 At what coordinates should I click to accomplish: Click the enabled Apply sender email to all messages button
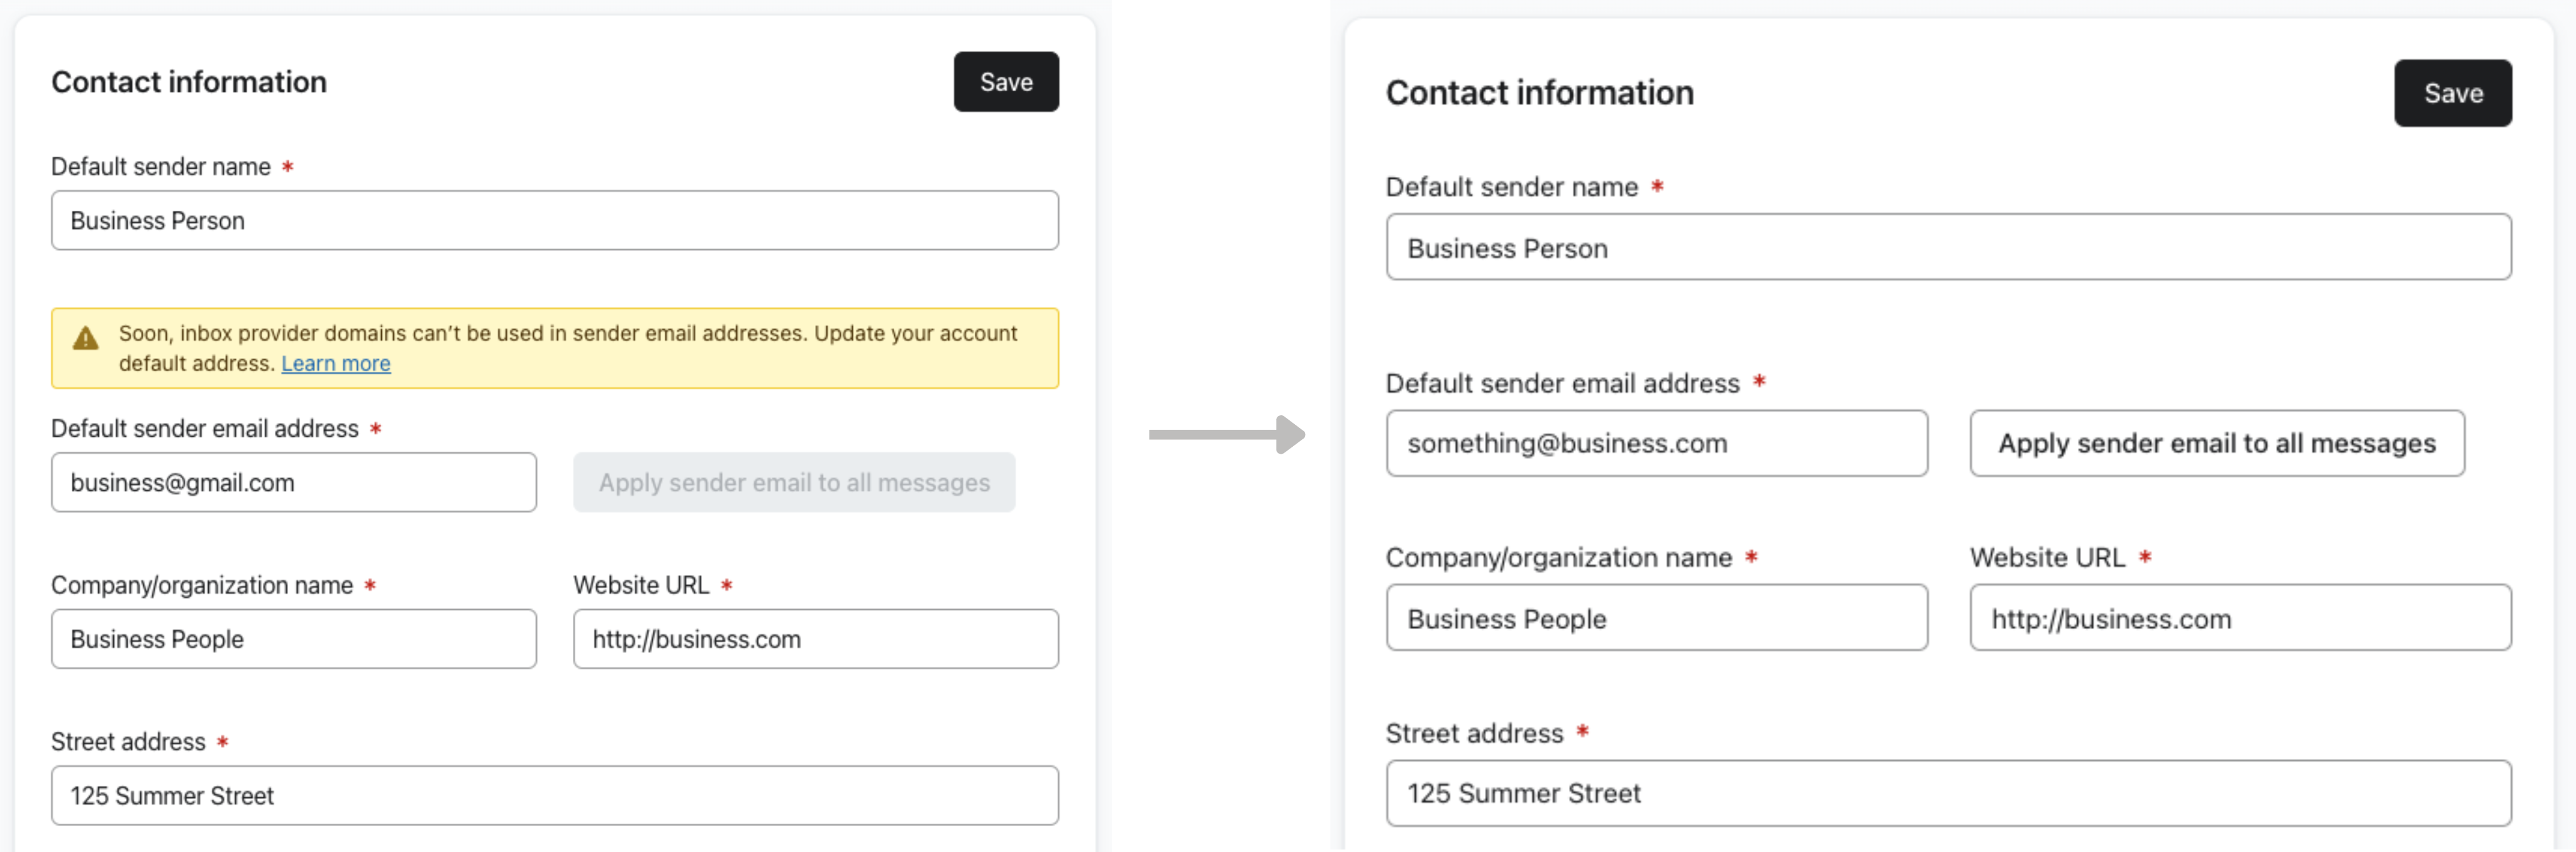(2216, 443)
